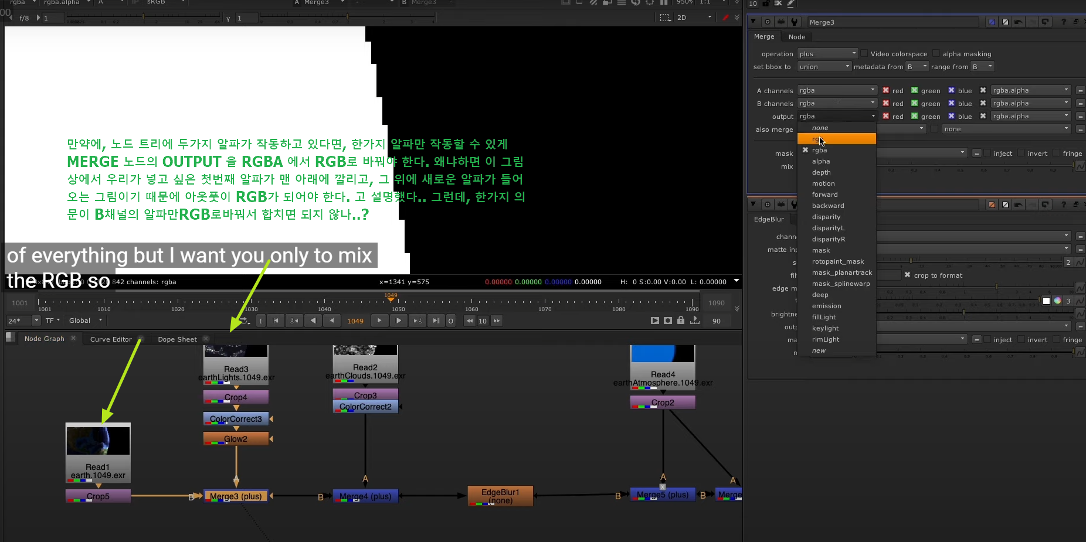The height and width of the screenshot is (542, 1086).
Task: Choose alpha from the output channel list
Action: [836, 161]
